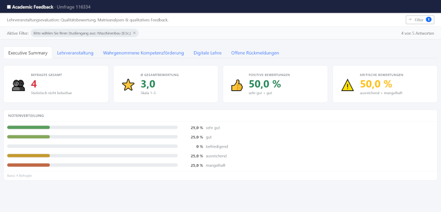Screen dimensions: 441x212
Task: Click the 'gut' grade label
Action: (x=209, y=137)
